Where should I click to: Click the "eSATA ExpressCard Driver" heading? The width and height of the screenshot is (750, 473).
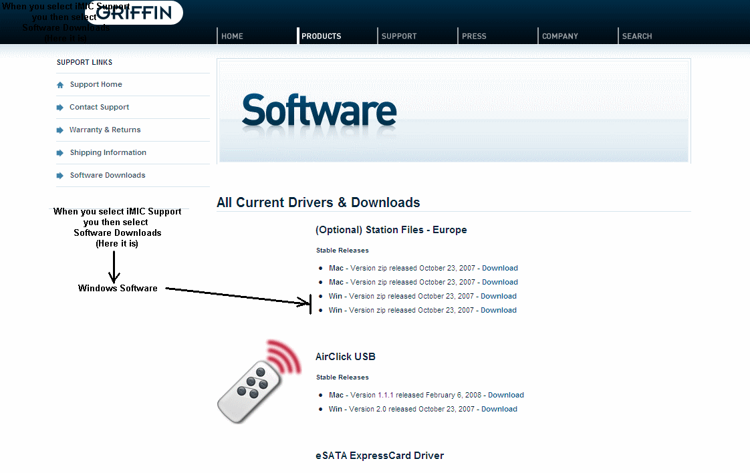pyautogui.click(x=379, y=456)
